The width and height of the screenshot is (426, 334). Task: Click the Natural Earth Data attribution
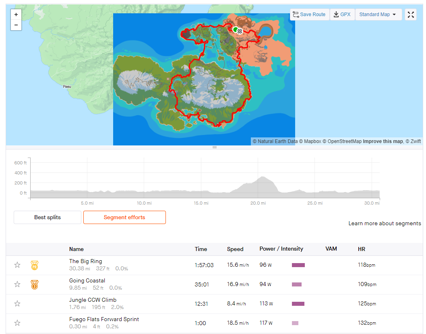275,141
